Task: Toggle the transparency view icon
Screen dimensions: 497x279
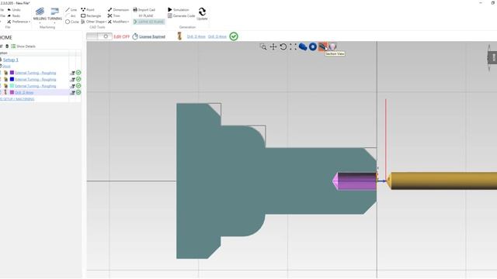Action: [332, 46]
